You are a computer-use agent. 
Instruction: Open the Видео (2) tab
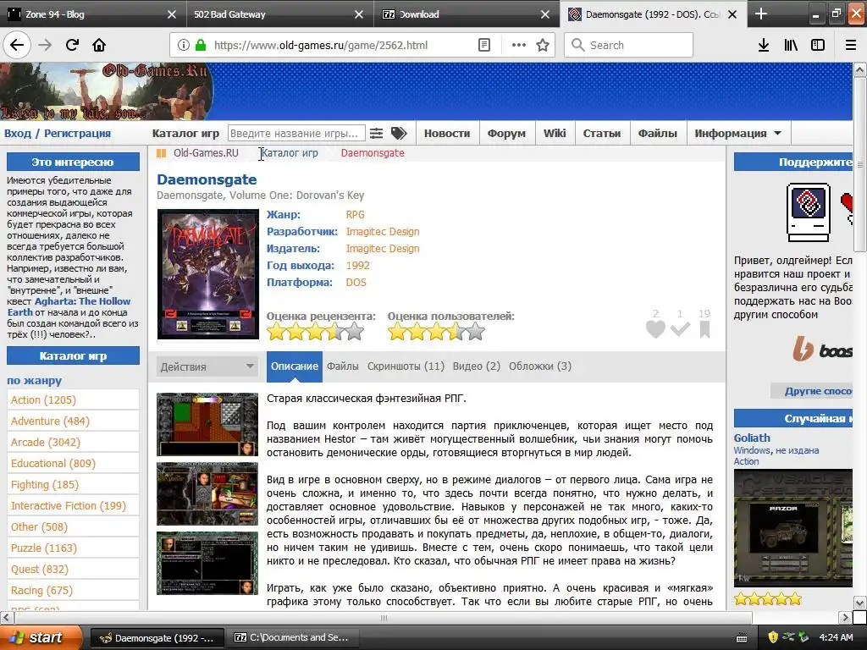pyautogui.click(x=476, y=366)
